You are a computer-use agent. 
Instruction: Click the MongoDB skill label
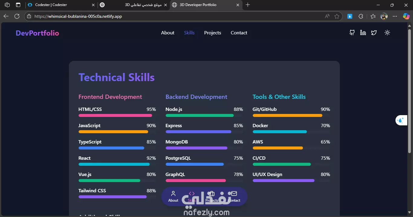[177, 142]
